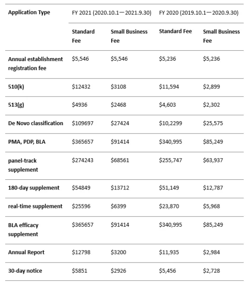Screen dimensions: 248x286
Task: Select the $2,728 30-day notice fee
Action: (x=212, y=271)
